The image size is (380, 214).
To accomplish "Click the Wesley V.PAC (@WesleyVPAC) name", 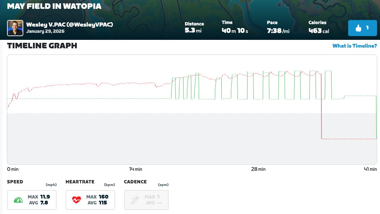I will pyautogui.click(x=70, y=24).
